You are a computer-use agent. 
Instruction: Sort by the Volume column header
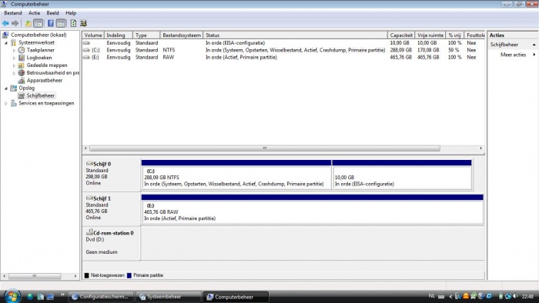tap(93, 35)
